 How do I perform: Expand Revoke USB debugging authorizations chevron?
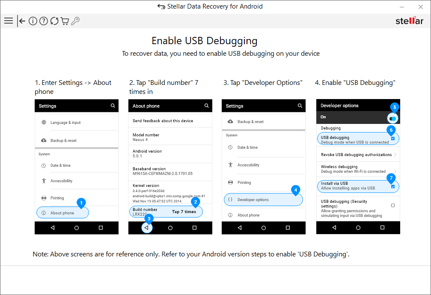click(x=396, y=154)
